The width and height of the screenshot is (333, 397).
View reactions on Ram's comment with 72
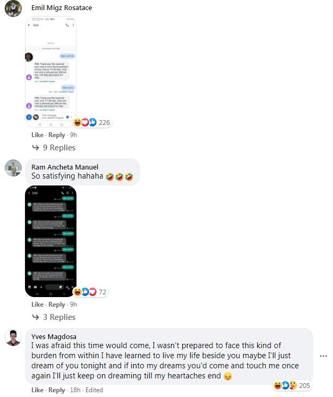tap(90, 292)
